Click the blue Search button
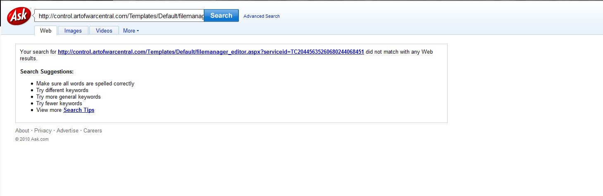 click(221, 16)
